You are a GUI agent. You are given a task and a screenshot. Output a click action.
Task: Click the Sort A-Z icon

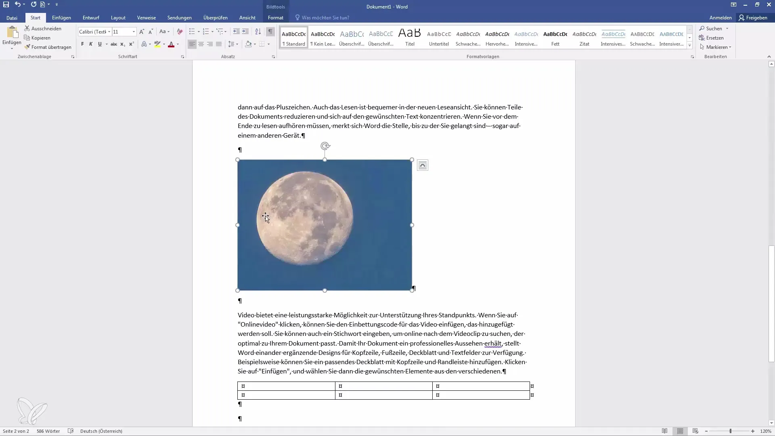[258, 31]
